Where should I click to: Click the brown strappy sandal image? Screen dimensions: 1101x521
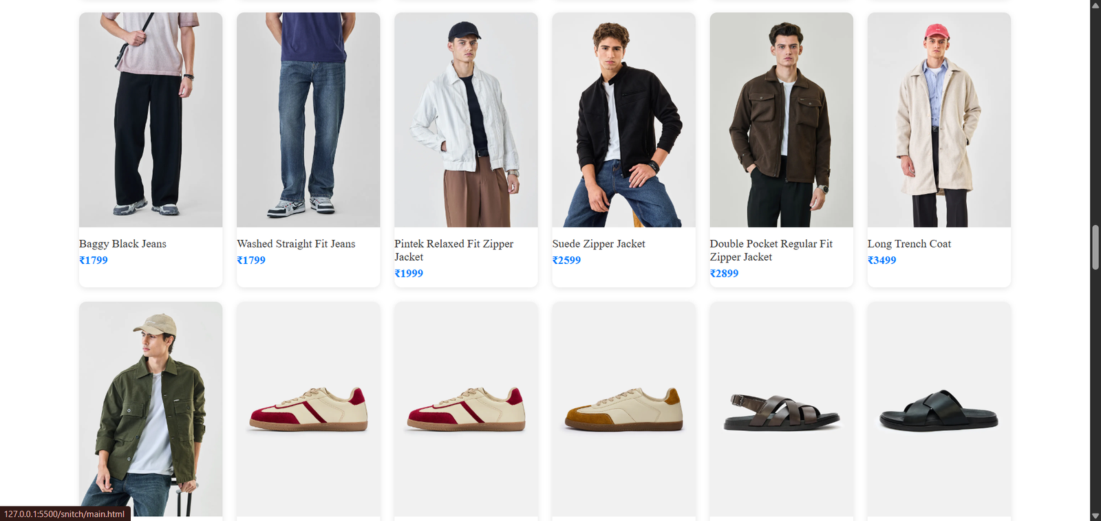pos(781,412)
